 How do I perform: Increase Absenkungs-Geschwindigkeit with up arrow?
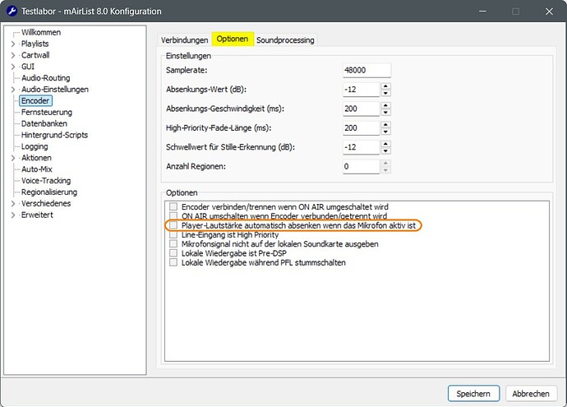(x=385, y=105)
